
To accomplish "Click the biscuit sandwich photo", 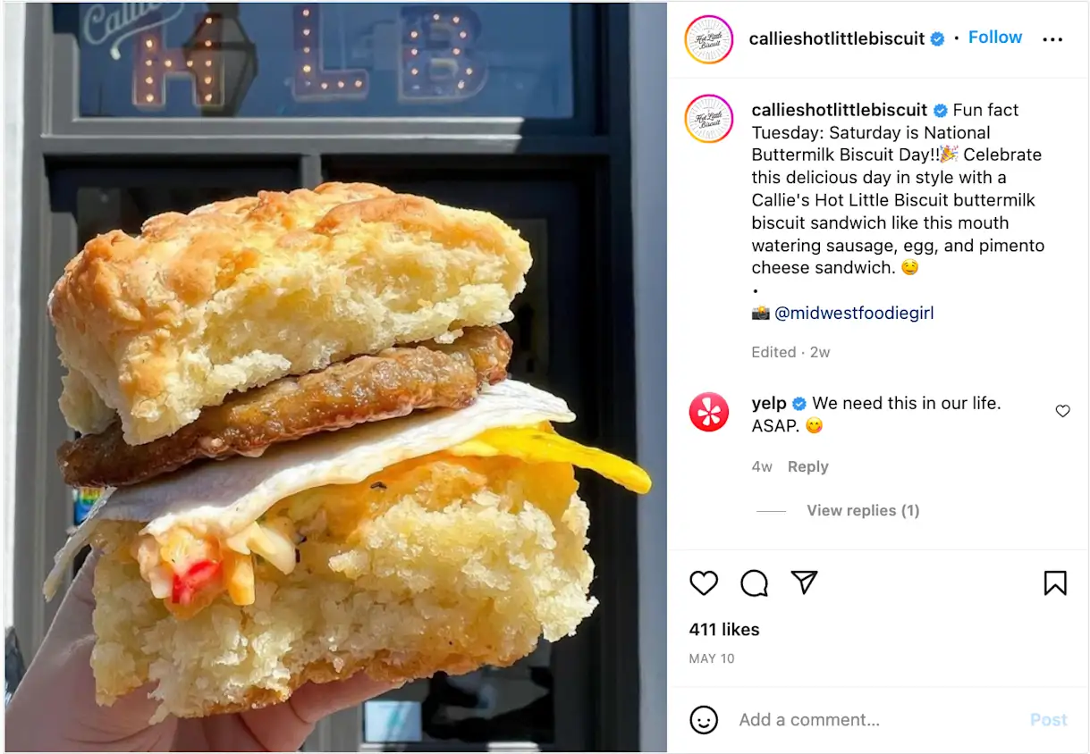I will pyautogui.click(x=335, y=377).
